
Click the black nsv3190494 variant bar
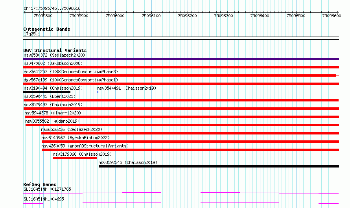(x=47, y=92)
